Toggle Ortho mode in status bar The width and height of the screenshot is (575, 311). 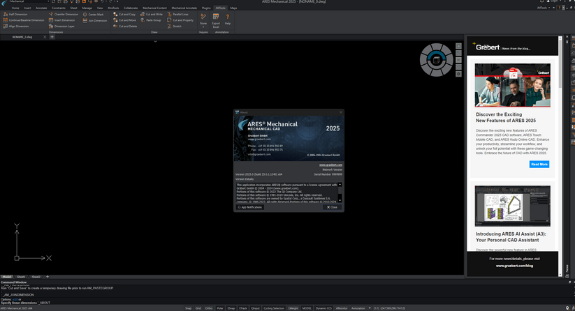[x=209, y=308]
